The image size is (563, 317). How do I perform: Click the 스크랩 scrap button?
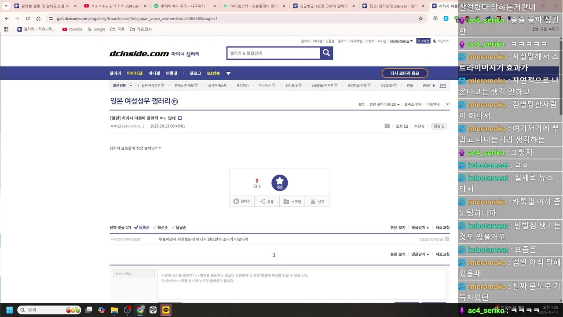coord(292,201)
